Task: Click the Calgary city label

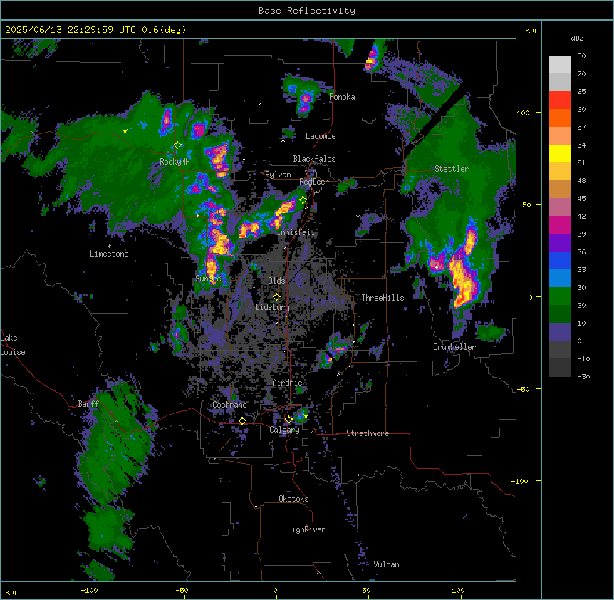Action: (284, 430)
